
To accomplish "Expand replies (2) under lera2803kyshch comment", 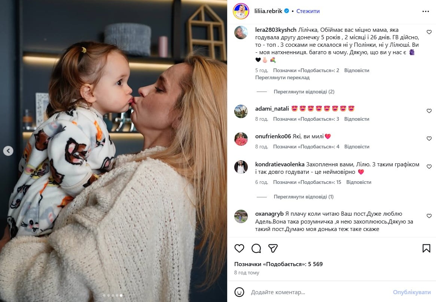I will (304, 92).
